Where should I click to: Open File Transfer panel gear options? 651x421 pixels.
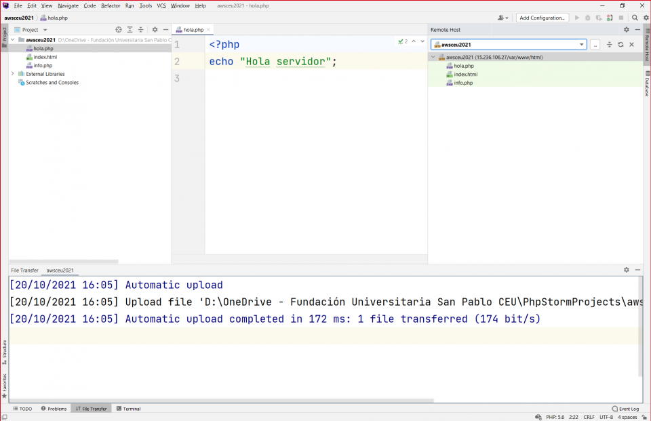click(x=626, y=270)
